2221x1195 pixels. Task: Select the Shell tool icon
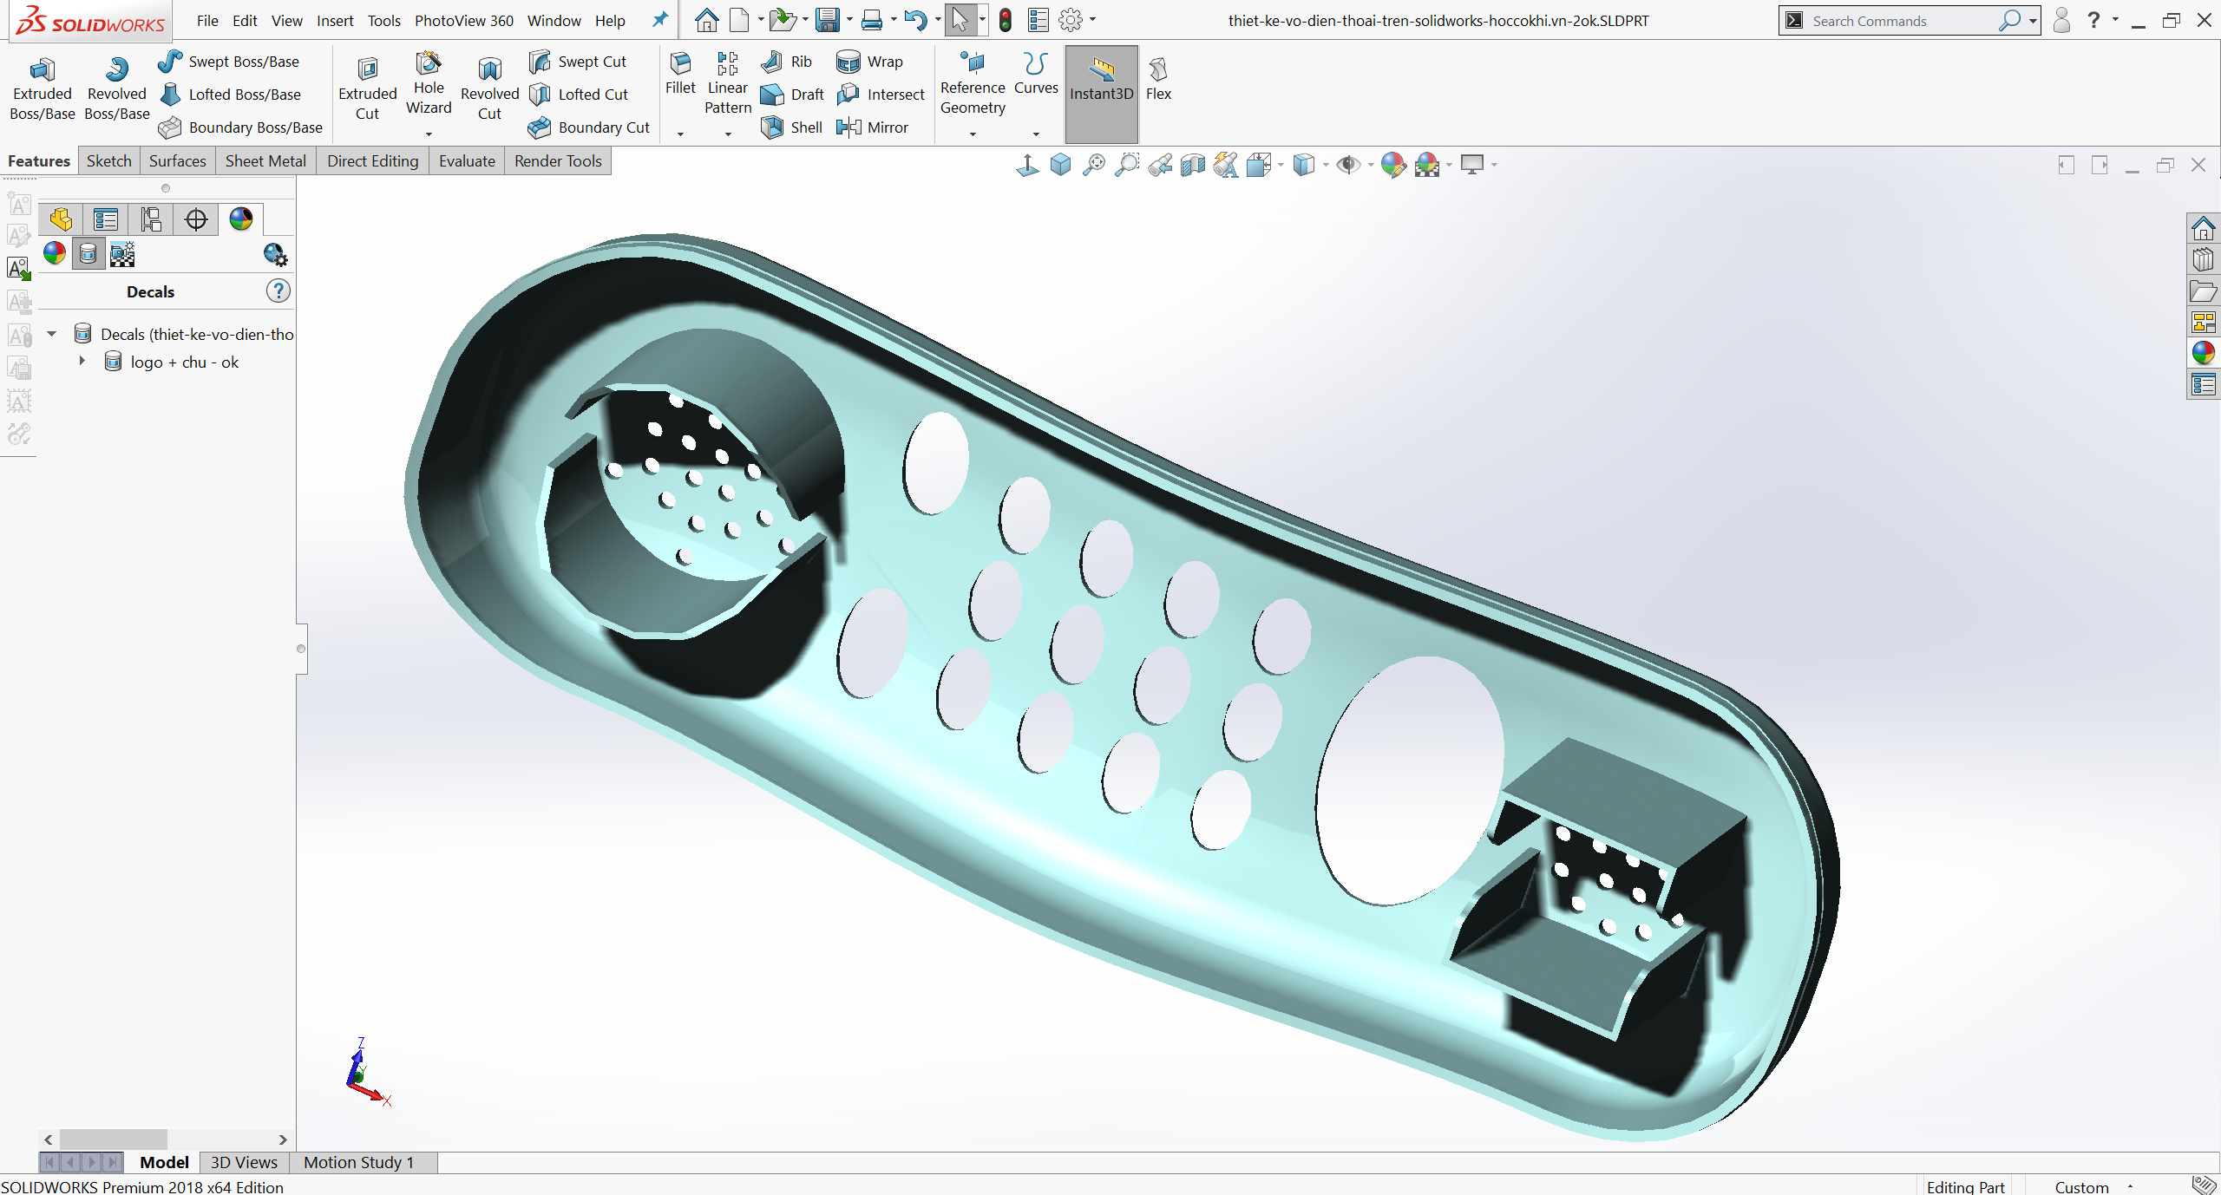coord(770,125)
